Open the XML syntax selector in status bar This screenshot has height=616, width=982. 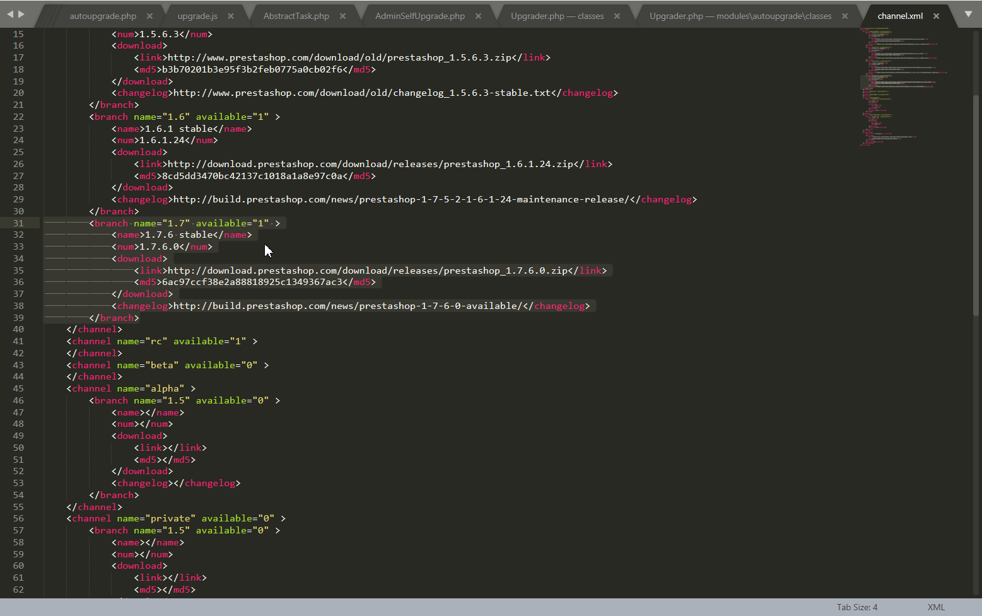coord(936,607)
